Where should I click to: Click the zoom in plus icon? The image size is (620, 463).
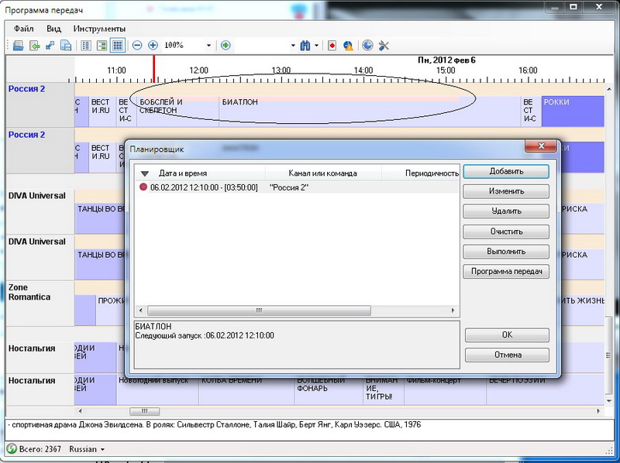click(153, 46)
